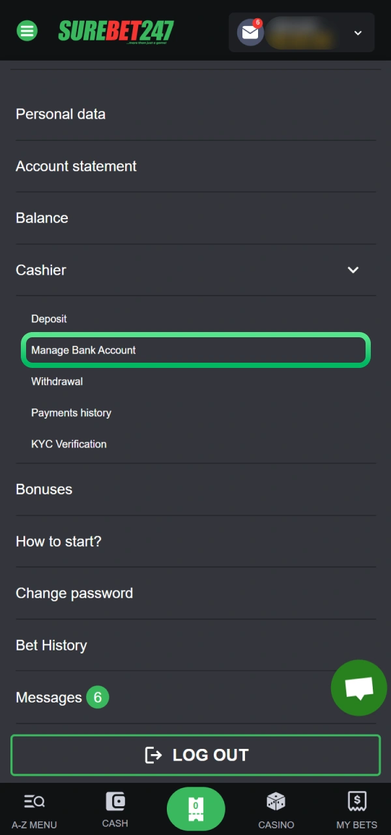Open the live chat bubble
This screenshot has height=835, width=391.
click(358, 688)
